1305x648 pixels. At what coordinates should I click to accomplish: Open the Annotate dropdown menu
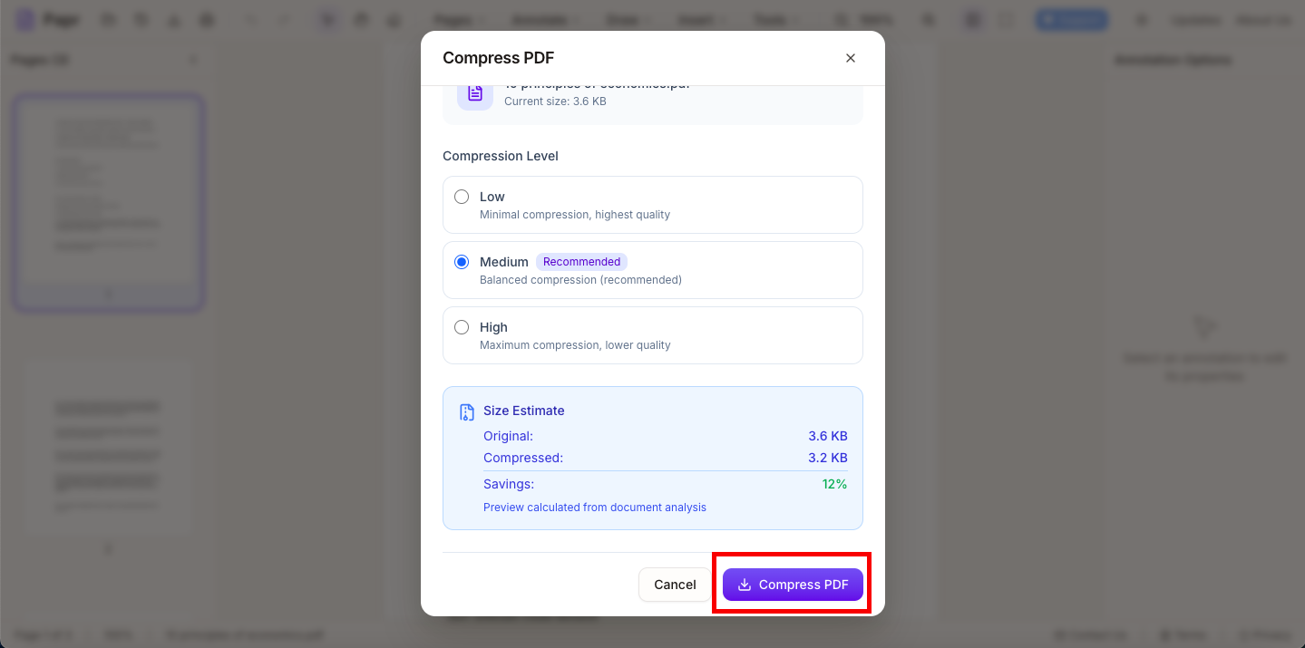544,19
